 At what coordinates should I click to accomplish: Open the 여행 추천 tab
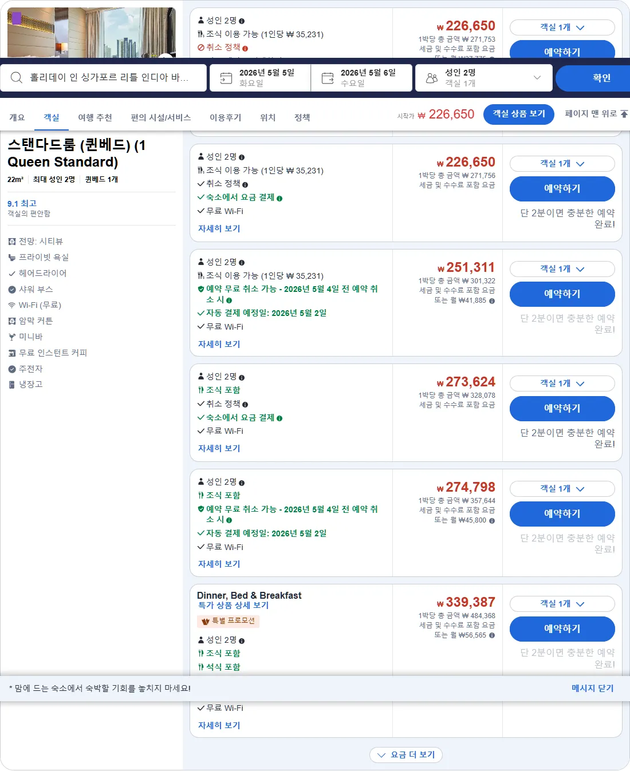point(95,117)
